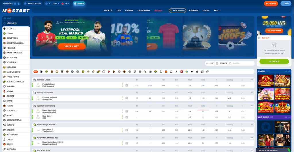294x152 pixels.
Task: Open the EN language dropdown
Action: [66, 4]
